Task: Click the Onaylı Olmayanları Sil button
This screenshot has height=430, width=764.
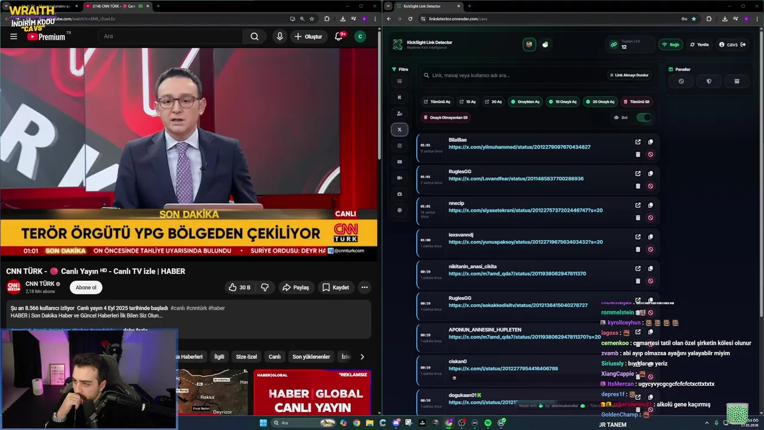Action: [x=446, y=118]
